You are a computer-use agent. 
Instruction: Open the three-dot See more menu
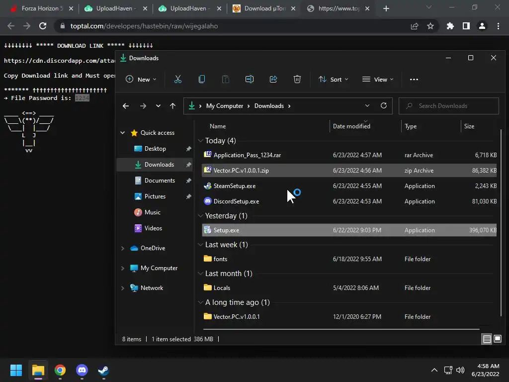[x=414, y=79]
